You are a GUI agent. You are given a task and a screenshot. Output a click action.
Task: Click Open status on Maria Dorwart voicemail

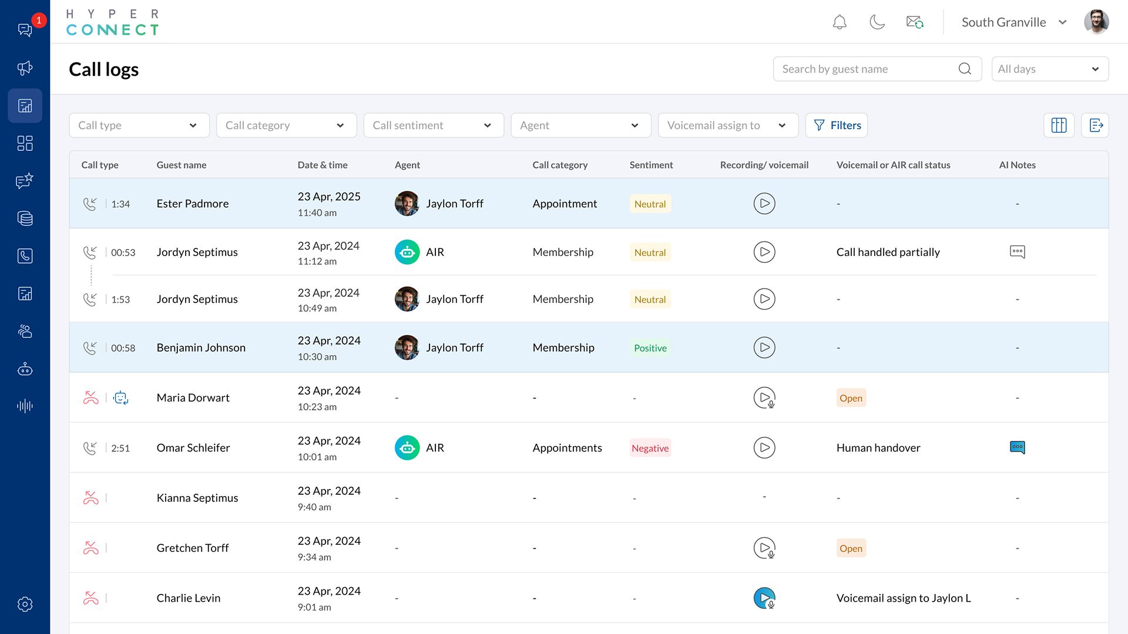point(851,398)
